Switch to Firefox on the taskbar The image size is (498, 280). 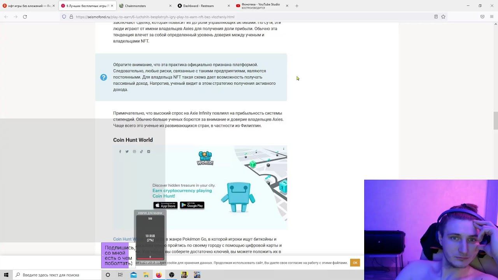[159, 275]
